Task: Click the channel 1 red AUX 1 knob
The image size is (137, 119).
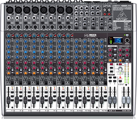Action: pos(8,62)
